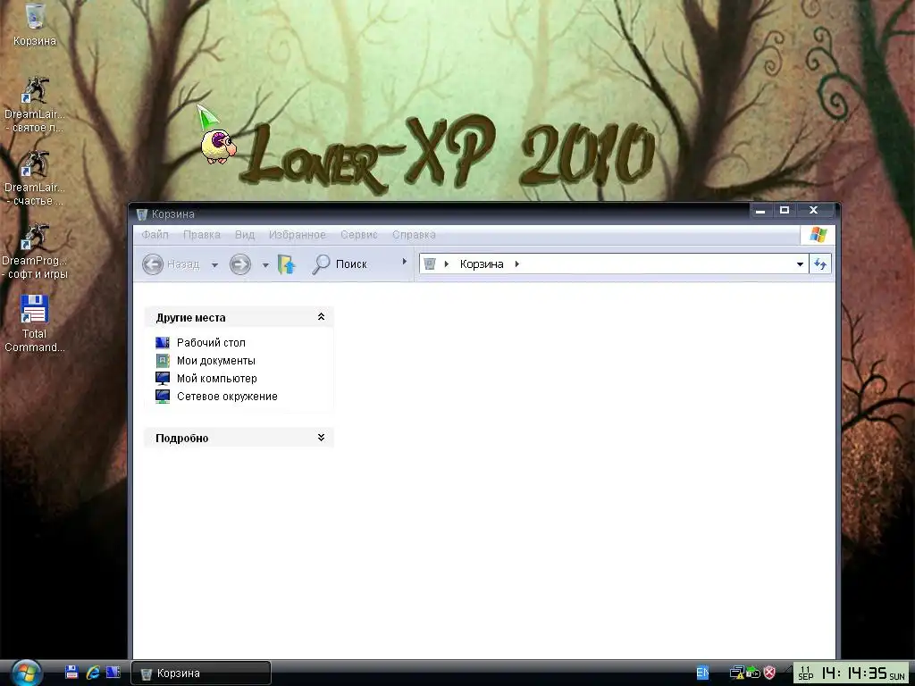Click the recycle bin icon in address bar
Screen dimensions: 915x686
click(430, 264)
